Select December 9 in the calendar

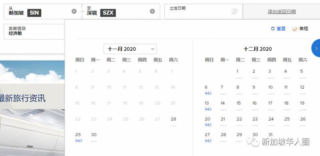click(x=255, y=90)
